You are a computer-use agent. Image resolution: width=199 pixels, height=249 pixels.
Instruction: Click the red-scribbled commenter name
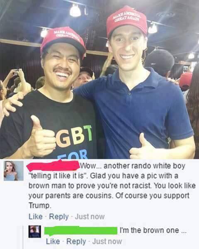click(x=53, y=166)
